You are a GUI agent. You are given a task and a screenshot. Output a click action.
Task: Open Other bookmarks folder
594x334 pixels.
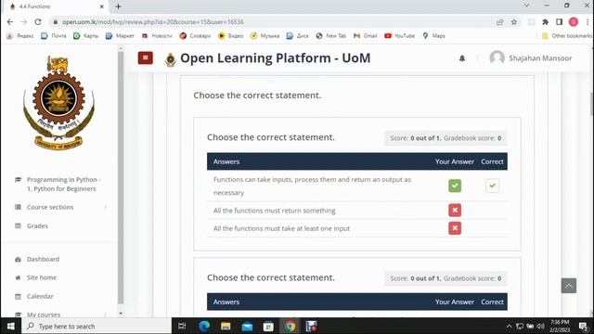pyautogui.click(x=567, y=35)
